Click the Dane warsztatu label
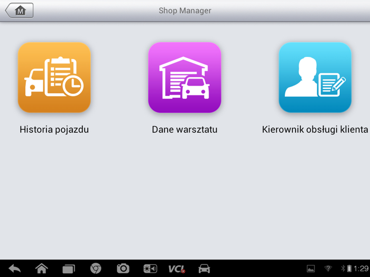 [x=184, y=130]
